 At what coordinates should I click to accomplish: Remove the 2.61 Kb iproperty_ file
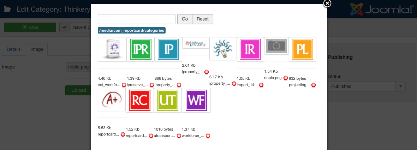pyautogui.click(x=206, y=72)
